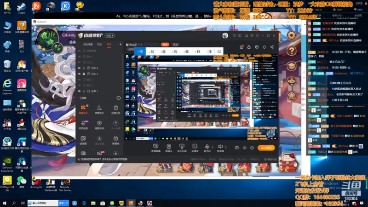
Task: Open the game settings gear button
Action: click(x=292, y=35)
